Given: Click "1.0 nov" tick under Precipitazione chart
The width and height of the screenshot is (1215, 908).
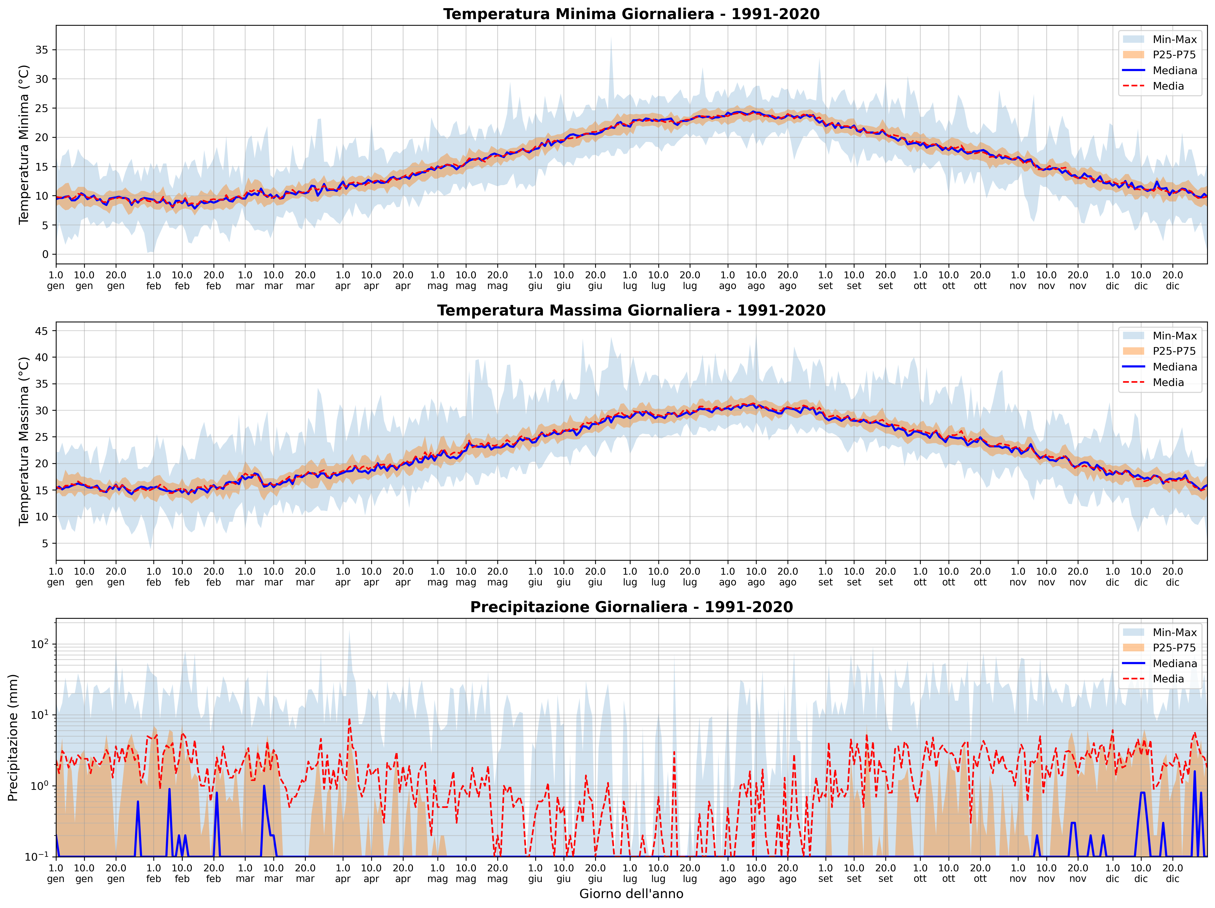Looking at the screenshot, I should 1018,873.
